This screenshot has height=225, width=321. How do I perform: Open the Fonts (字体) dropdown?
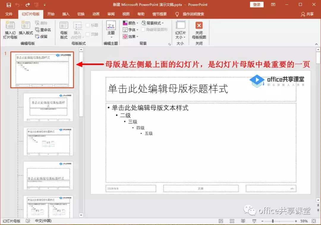(130, 30)
